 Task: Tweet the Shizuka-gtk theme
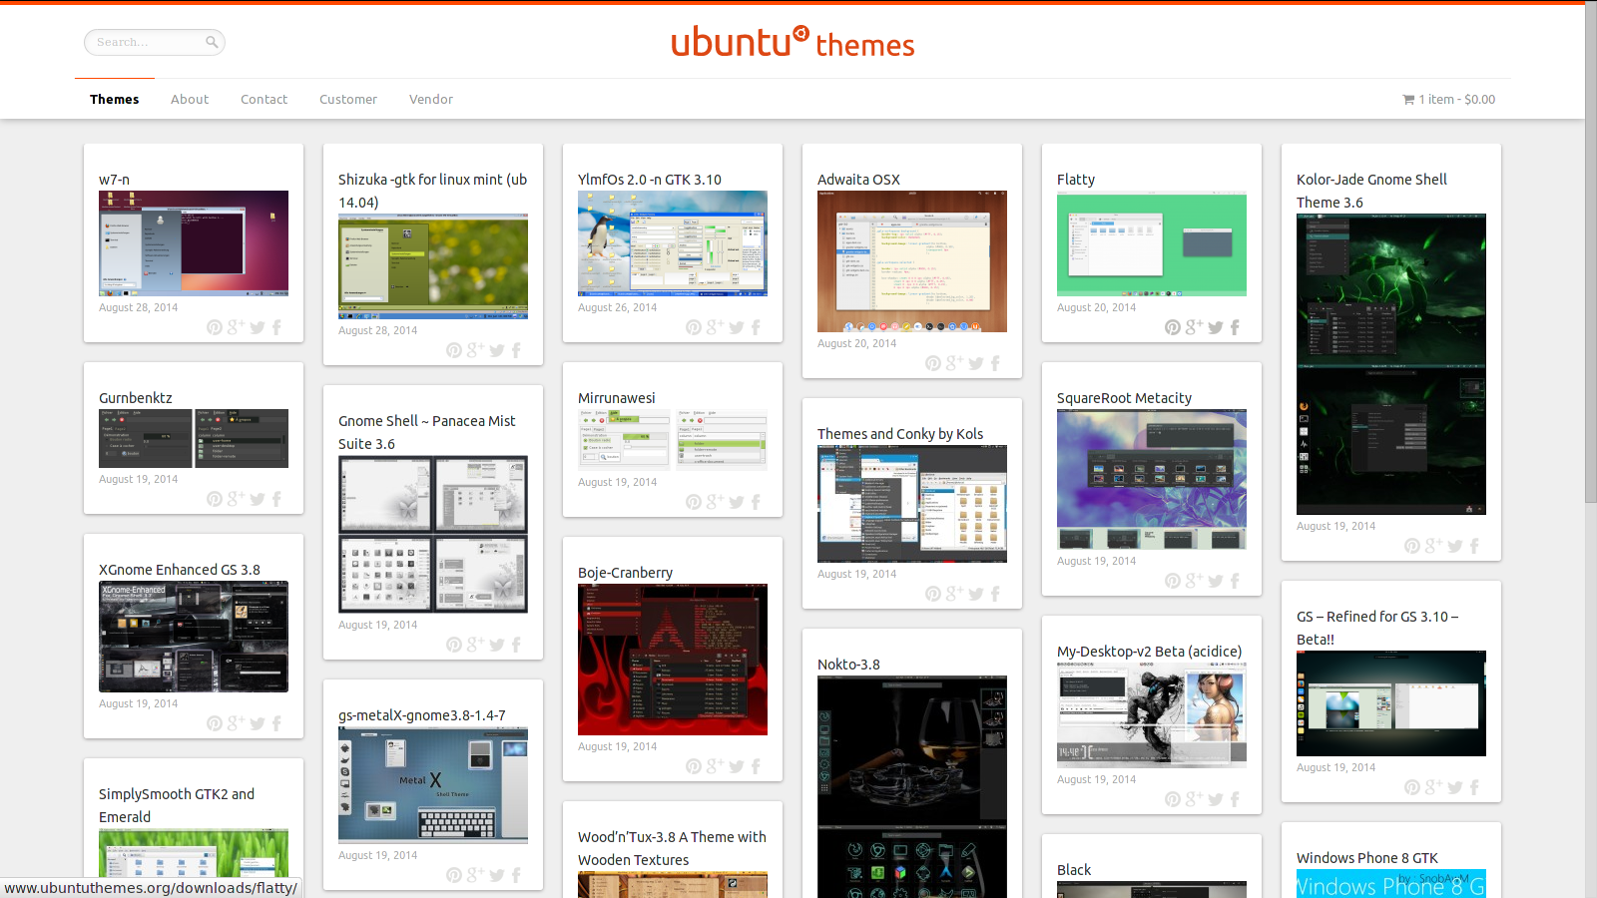(x=497, y=350)
